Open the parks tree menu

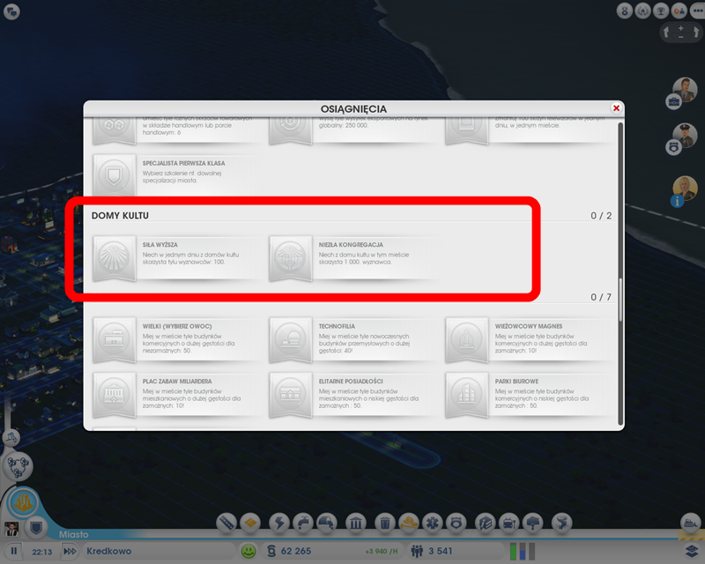534,523
